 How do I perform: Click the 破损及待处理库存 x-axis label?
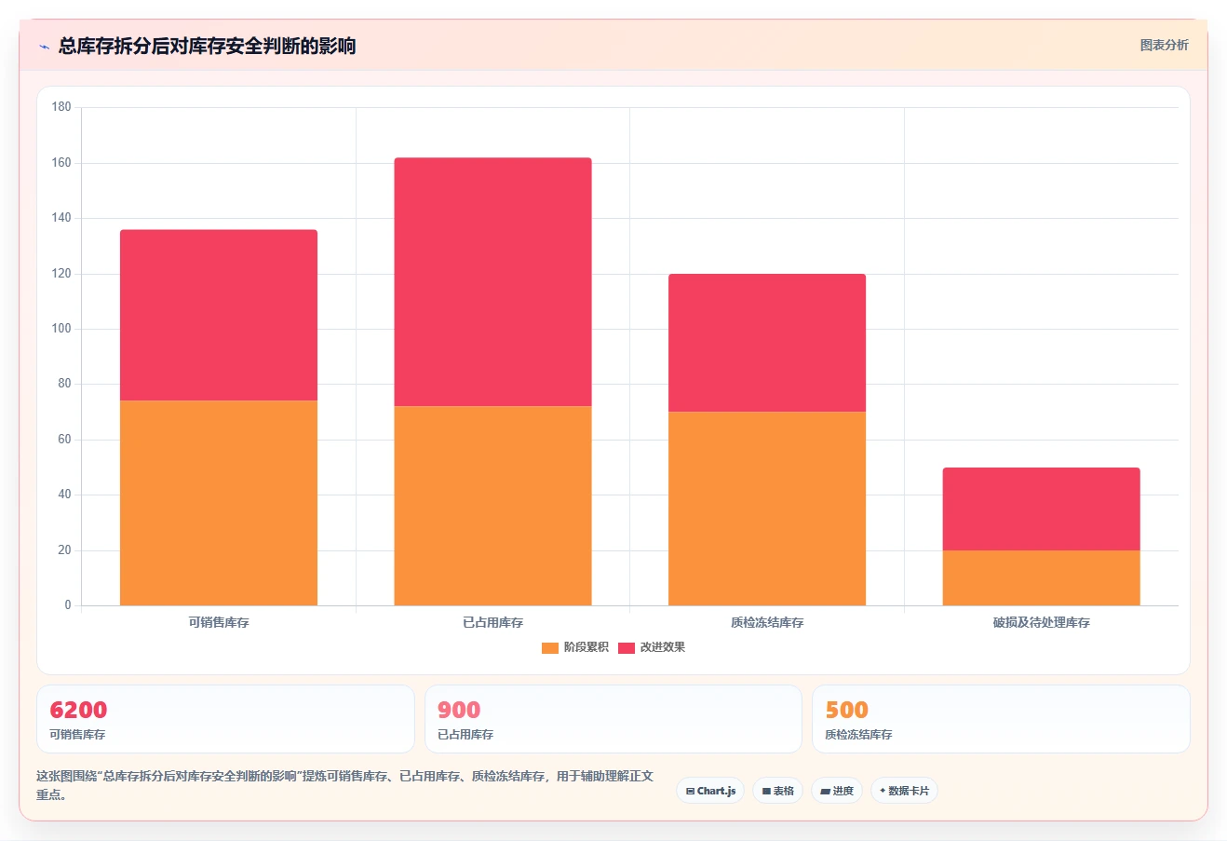1041,622
